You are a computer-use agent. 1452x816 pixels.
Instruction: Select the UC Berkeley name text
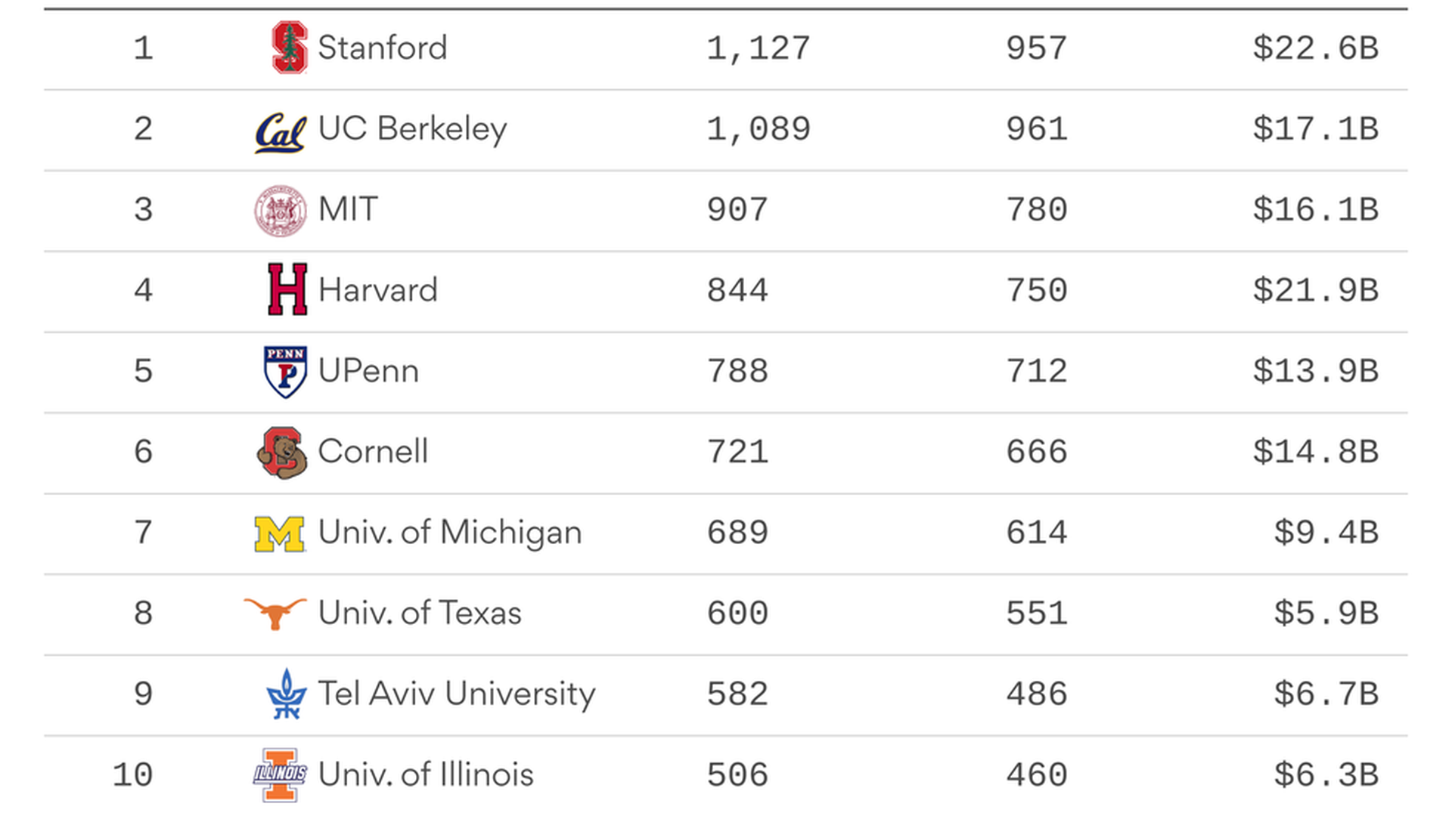[x=412, y=128]
